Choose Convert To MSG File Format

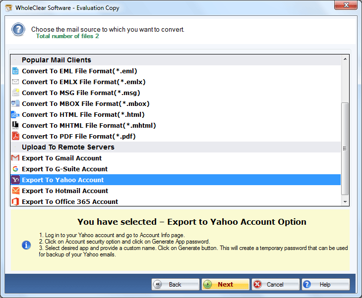pyautogui.click(x=176, y=93)
